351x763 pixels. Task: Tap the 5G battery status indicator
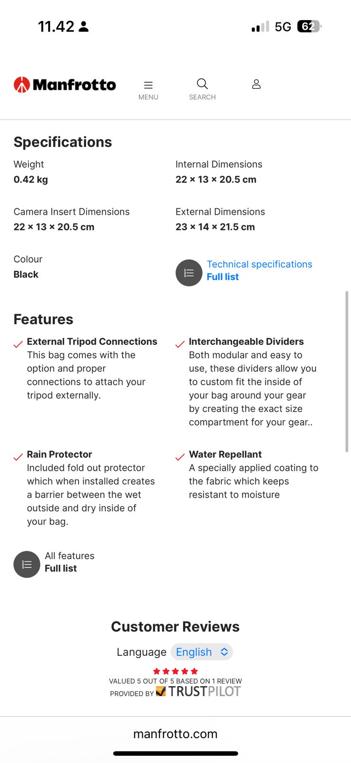[x=309, y=26]
